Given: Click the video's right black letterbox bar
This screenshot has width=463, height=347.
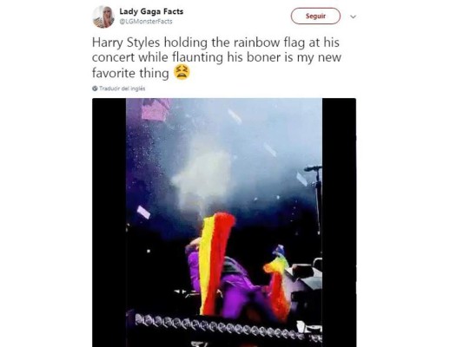Looking at the screenshot, I should click(x=339, y=223).
